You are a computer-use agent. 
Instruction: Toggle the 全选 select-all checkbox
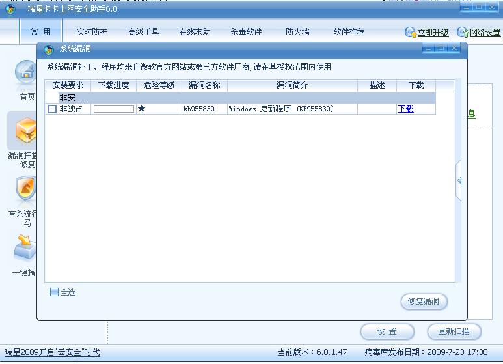click(54, 292)
